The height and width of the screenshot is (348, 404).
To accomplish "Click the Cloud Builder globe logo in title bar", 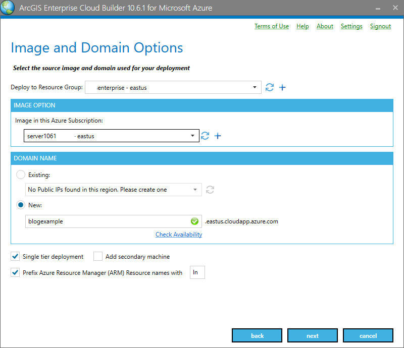I will pos(8,8).
